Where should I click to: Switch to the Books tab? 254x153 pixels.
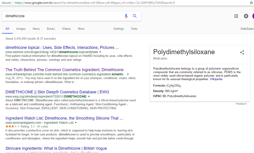[x=51, y=29]
